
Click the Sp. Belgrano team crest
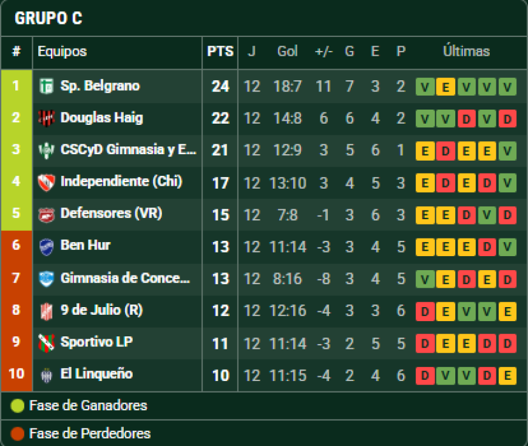46,86
